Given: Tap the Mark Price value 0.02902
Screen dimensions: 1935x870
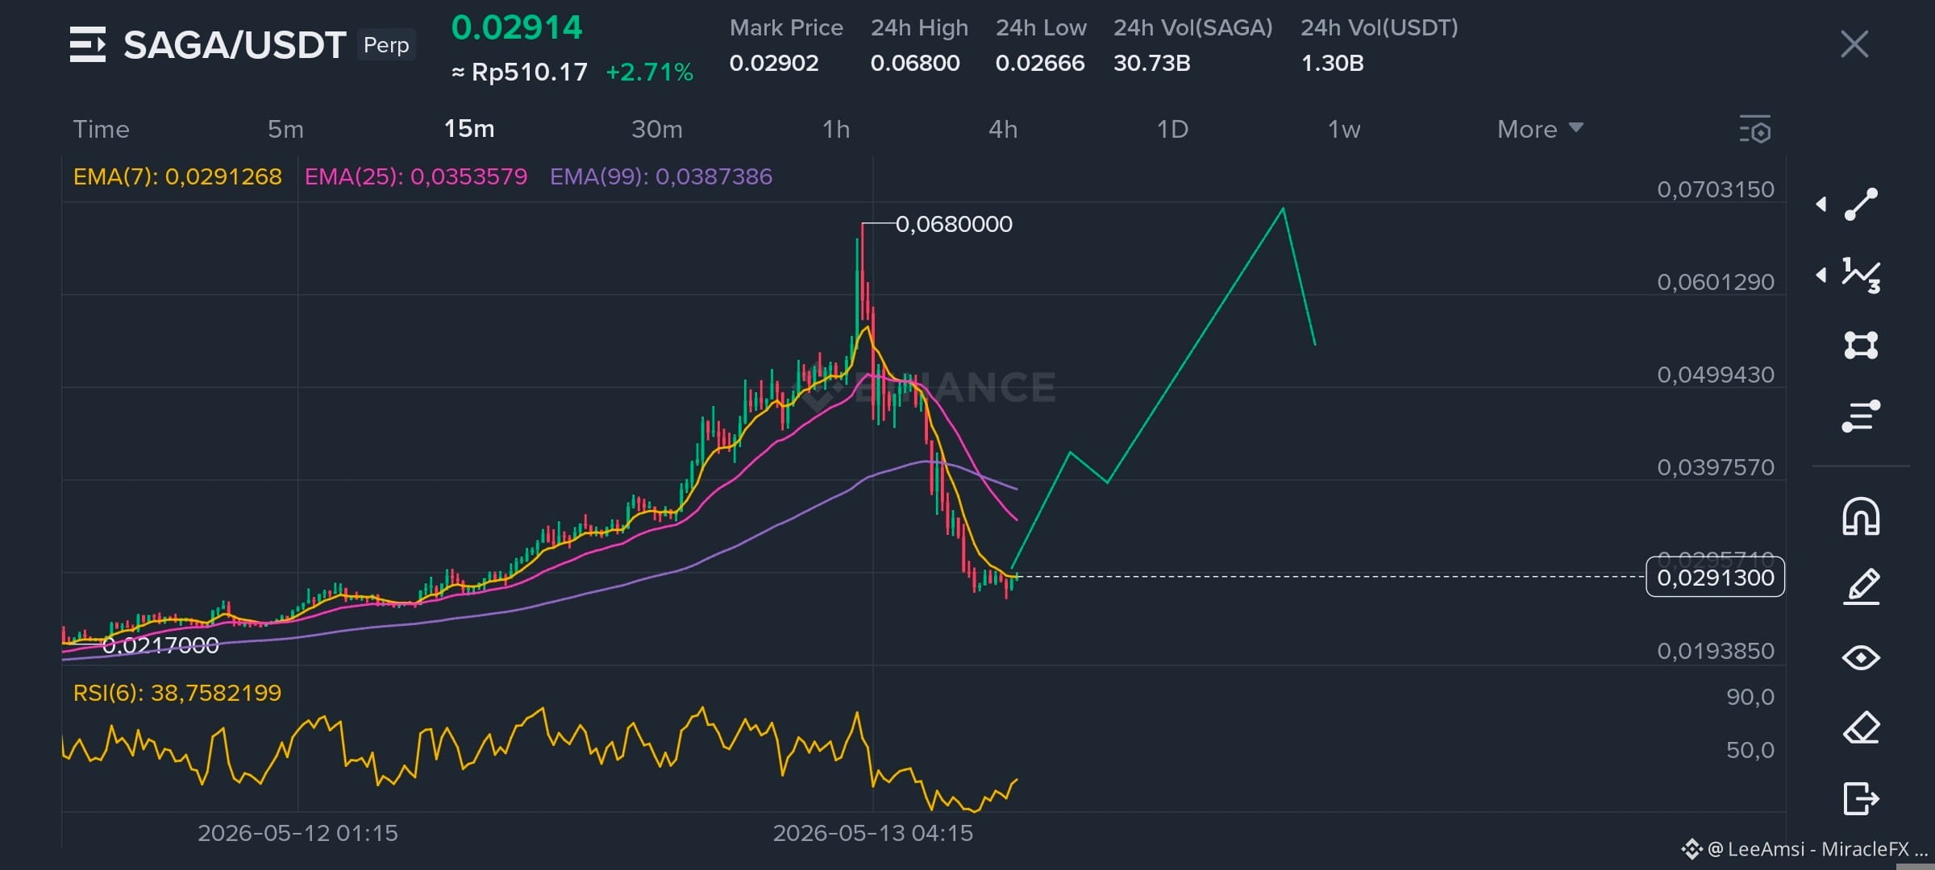Looking at the screenshot, I should pyautogui.click(x=774, y=63).
